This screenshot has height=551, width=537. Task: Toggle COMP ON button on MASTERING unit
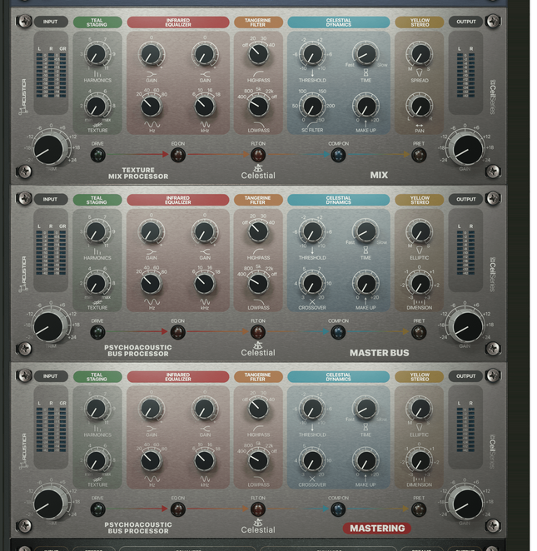coord(339,509)
